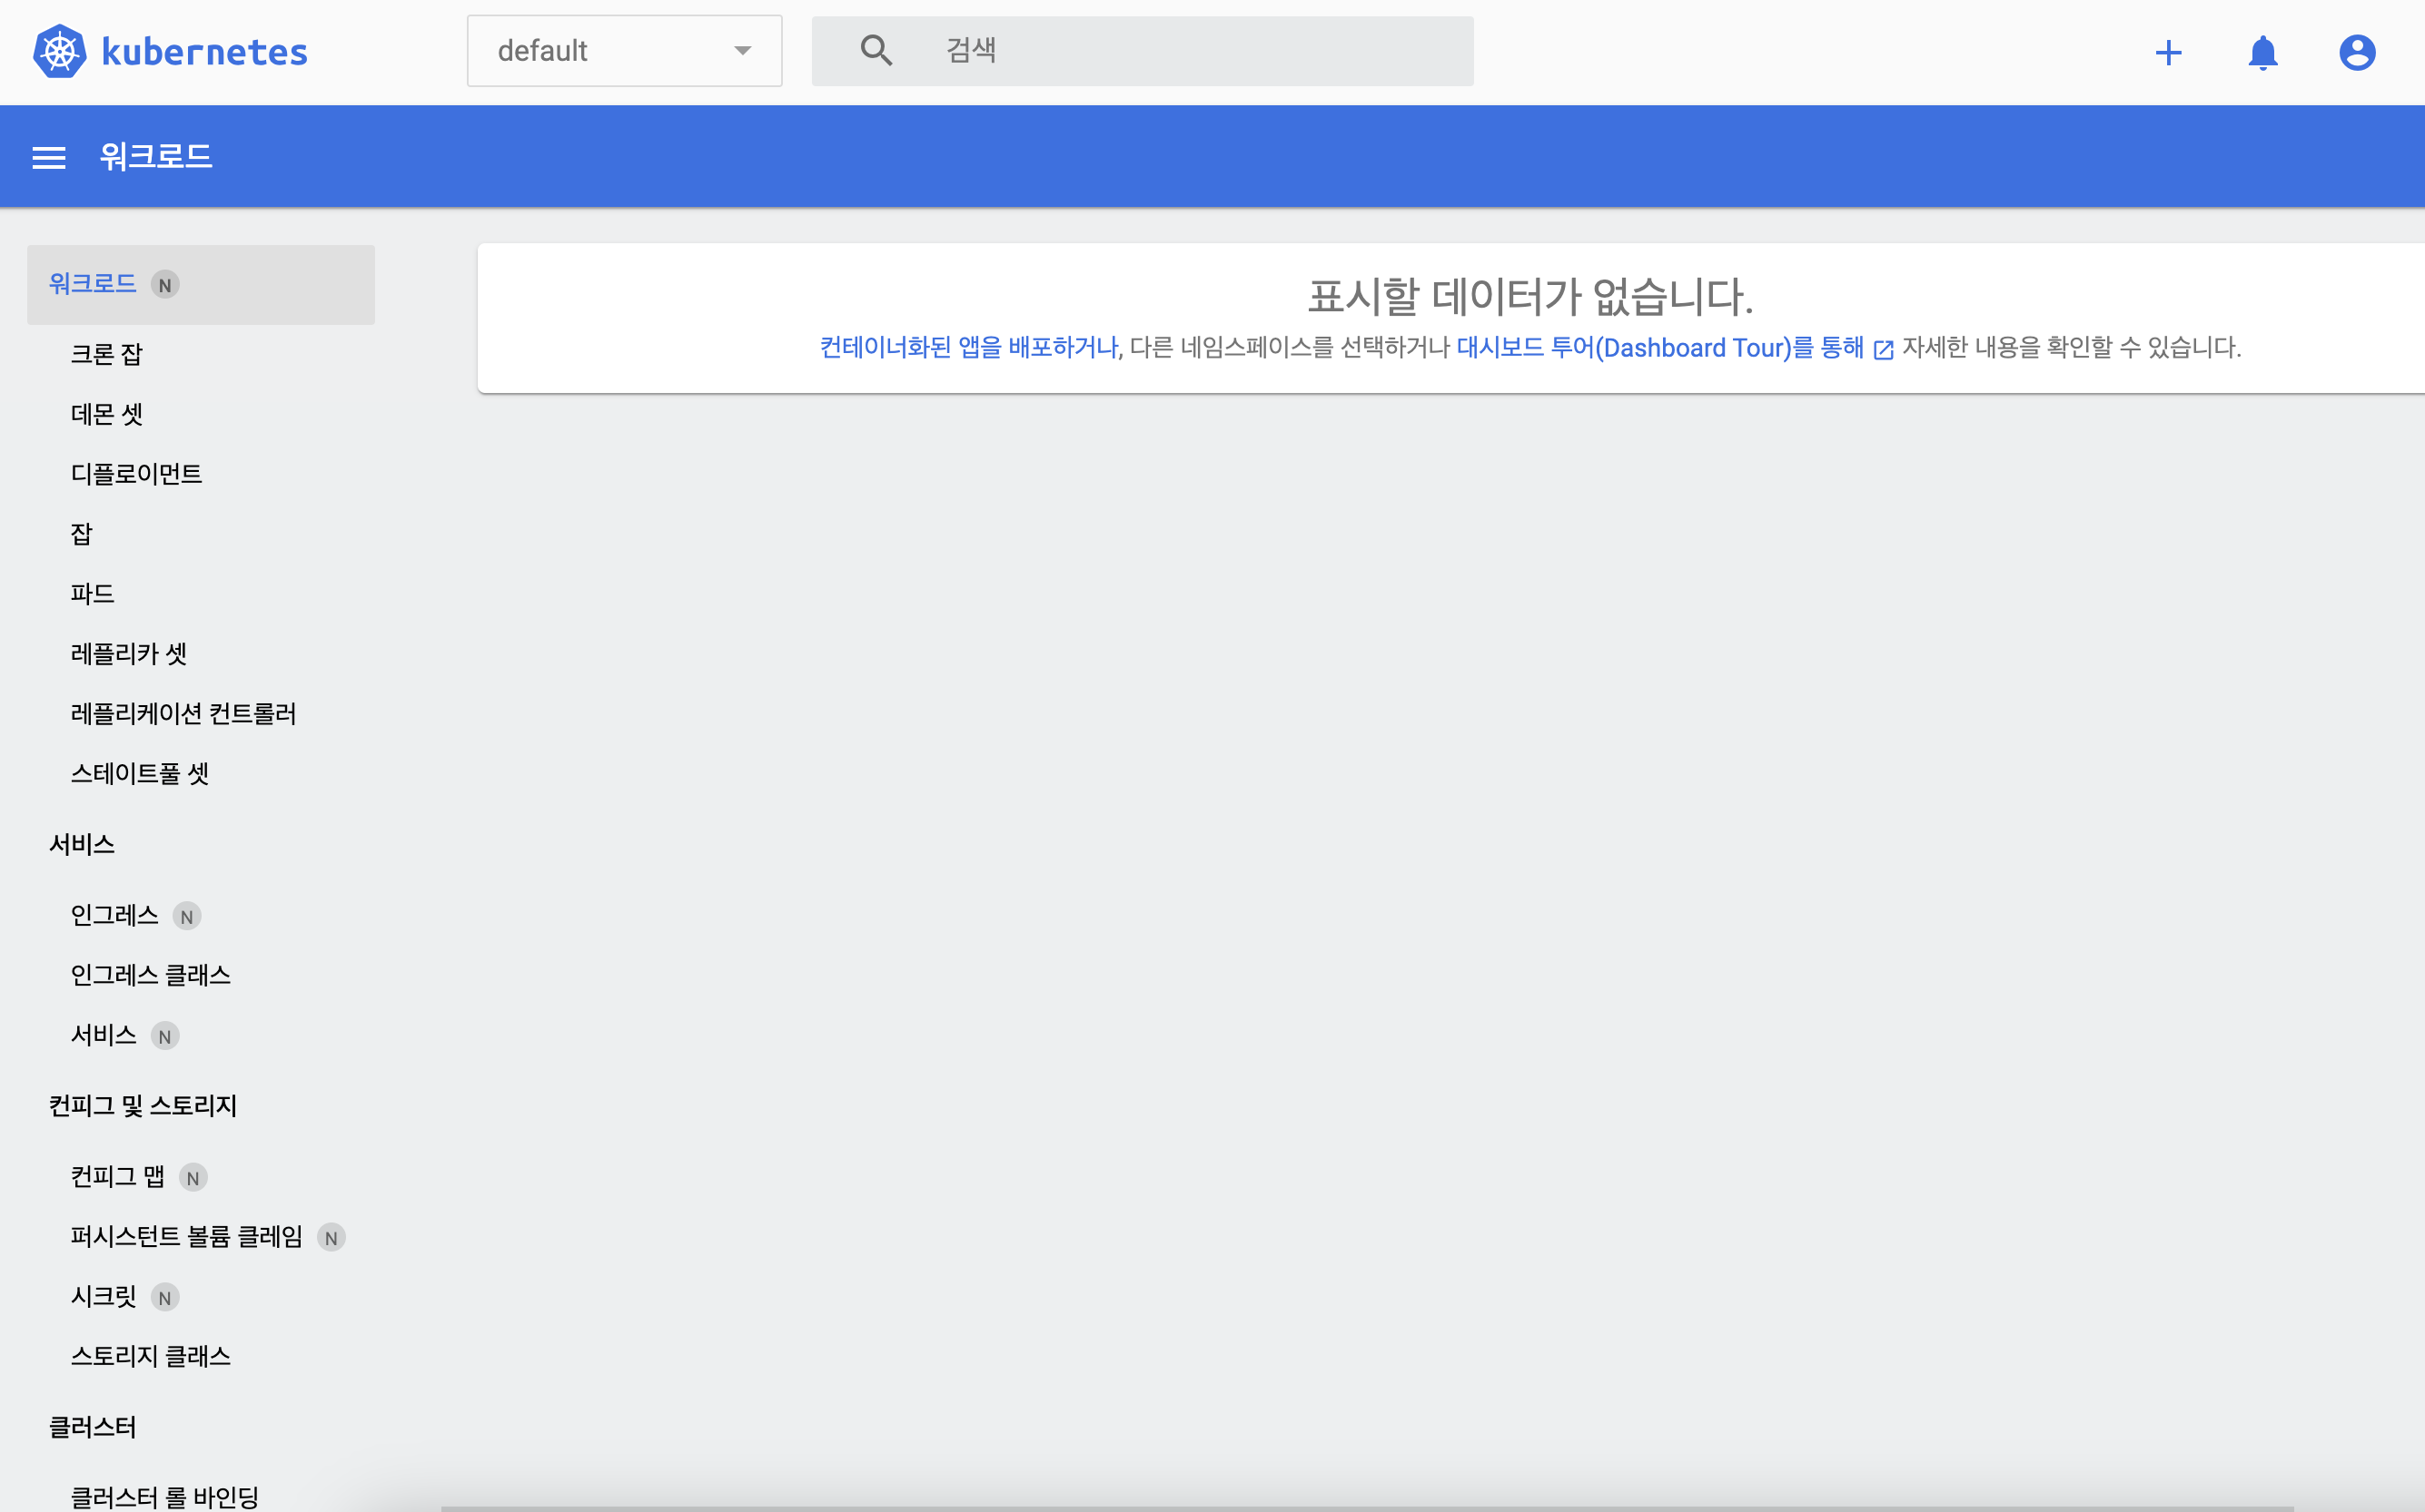Screen dimensions: 2425x1512
Task: Click the kubernetes wordmark
Action: click(x=205, y=52)
